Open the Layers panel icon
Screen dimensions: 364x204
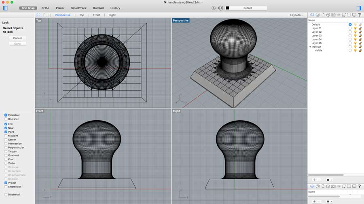312,15
